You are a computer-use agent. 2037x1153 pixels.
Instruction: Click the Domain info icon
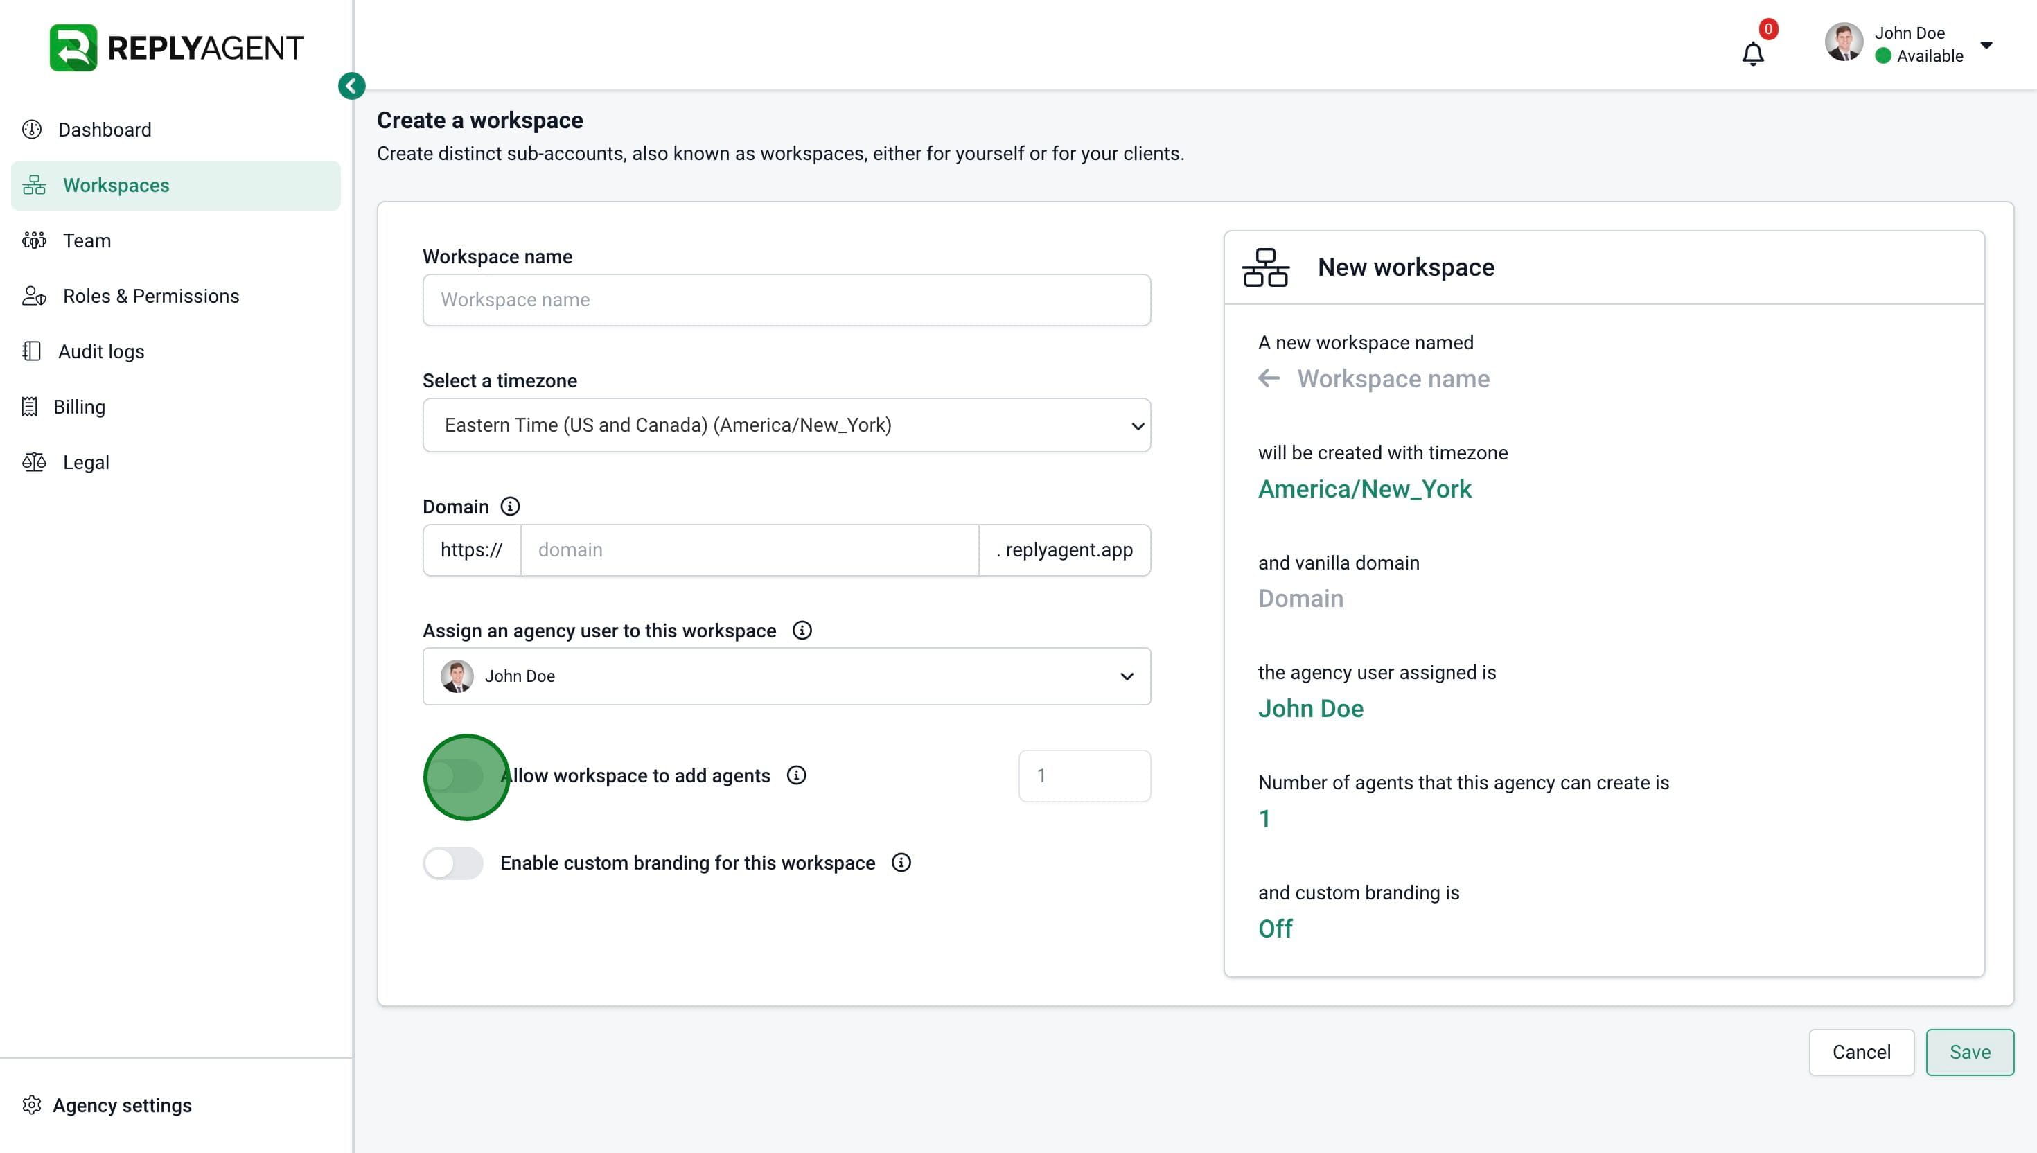pos(511,506)
